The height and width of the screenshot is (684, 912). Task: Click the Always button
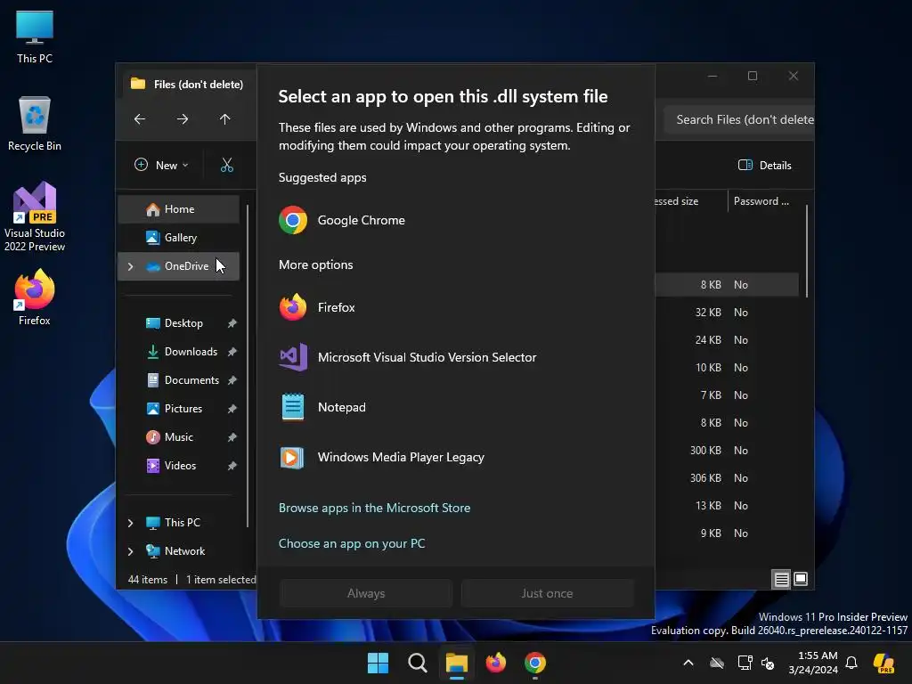pos(366,593)
